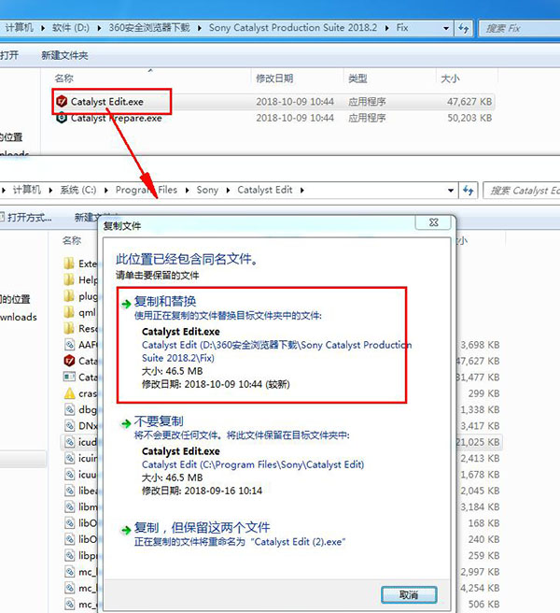Focus the 搜索 Catalyst Edit search box
Screen dimensions: 560x613
point(522,191)
